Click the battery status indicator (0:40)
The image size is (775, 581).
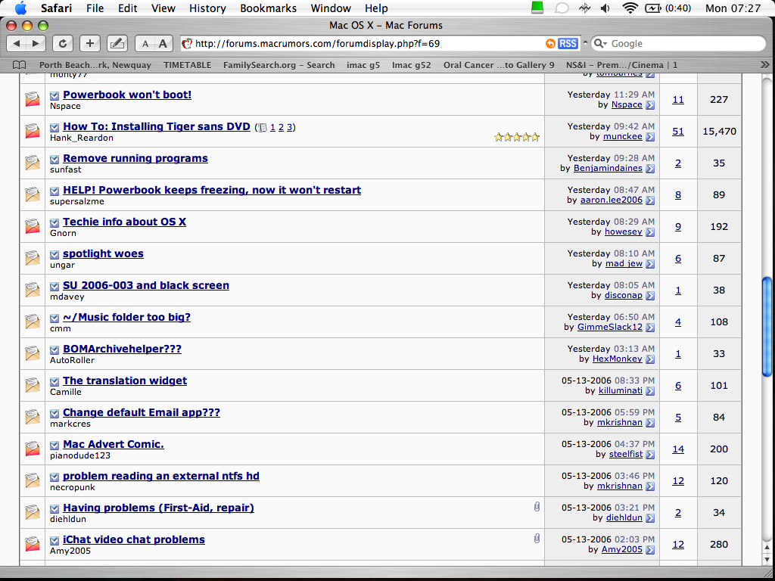(x=668, y=8)
